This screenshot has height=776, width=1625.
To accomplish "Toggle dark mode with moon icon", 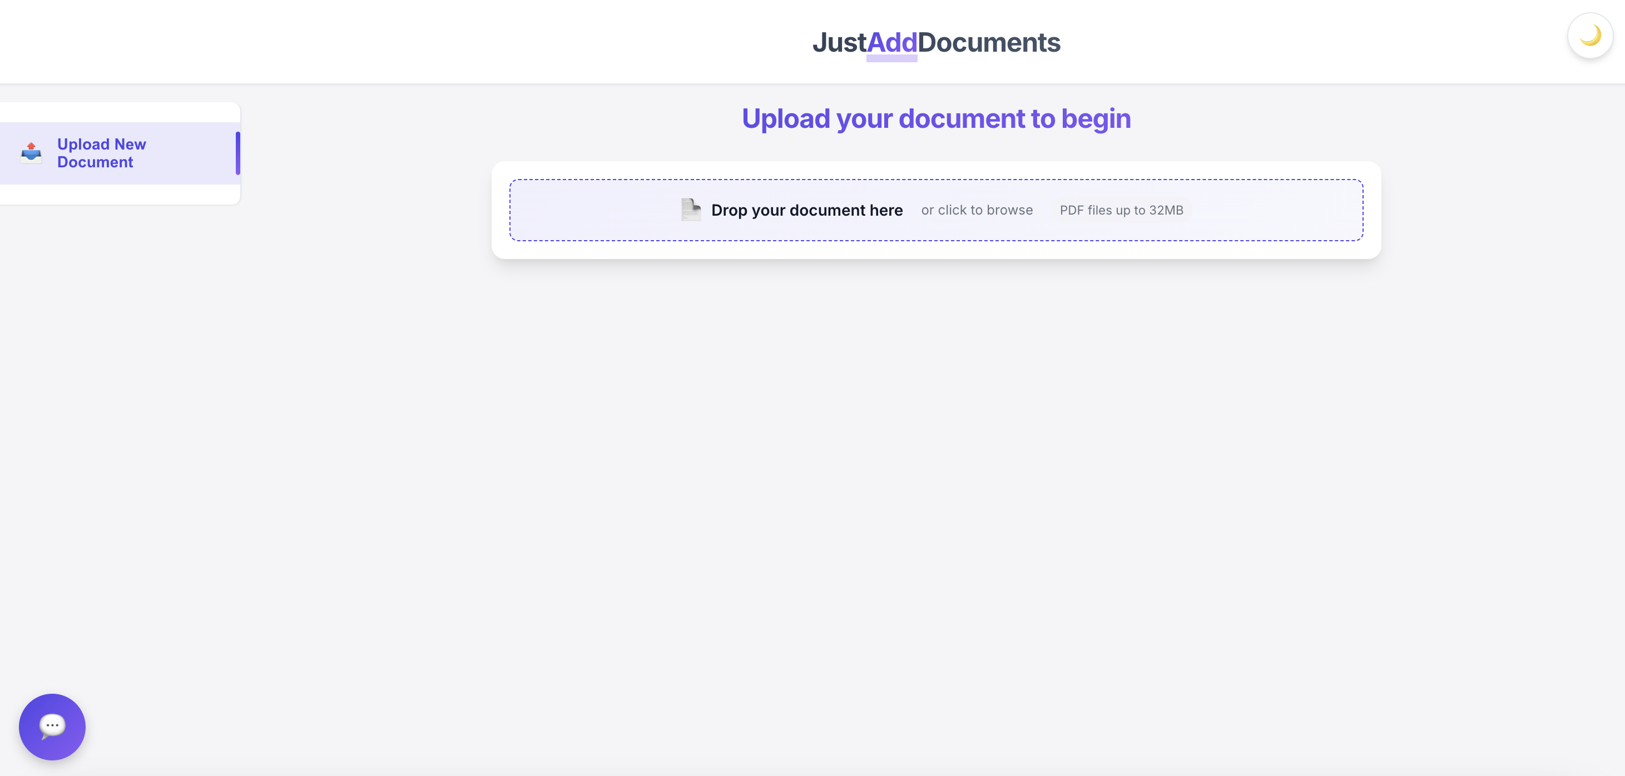I will coord(1589,36).
